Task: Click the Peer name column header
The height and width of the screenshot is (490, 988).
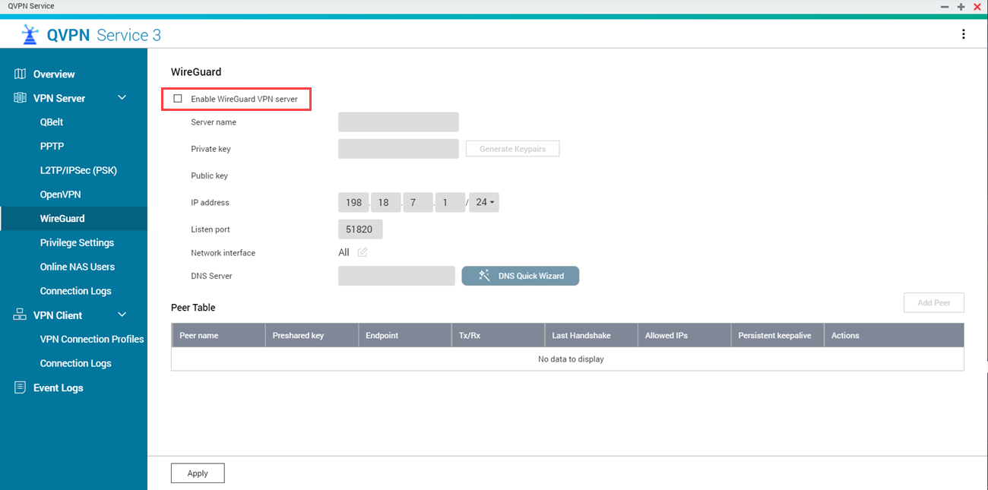Action: 218,335
